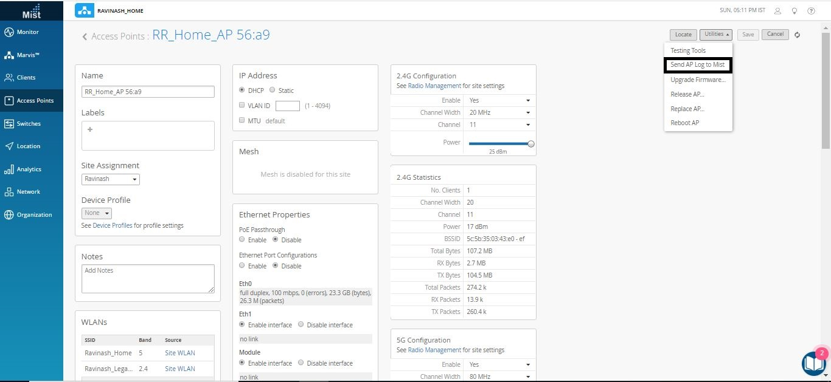Screen dimensions: 831x382
Task: Select Disable interface for Module
Action: click(301, 363)
